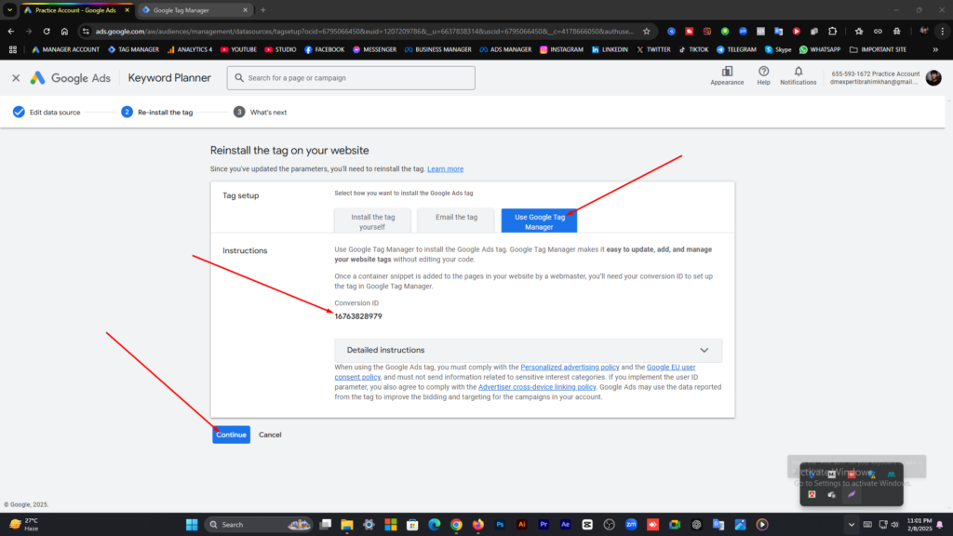Click the Continue button
Viewport: 953px width, 536px height.
[231, 435]
